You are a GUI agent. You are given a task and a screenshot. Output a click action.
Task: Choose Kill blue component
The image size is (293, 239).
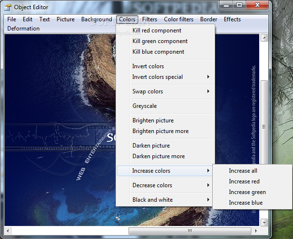(x=165, y=52)
